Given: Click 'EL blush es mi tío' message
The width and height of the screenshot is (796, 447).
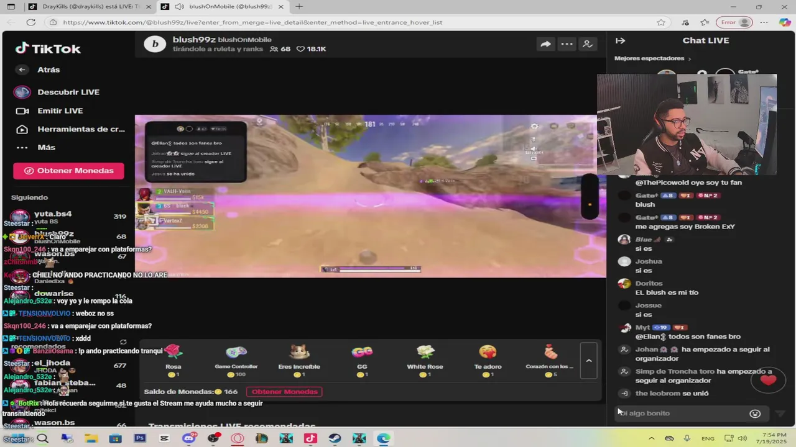Looking at the screenshot, I should click(x=667, y=292).
